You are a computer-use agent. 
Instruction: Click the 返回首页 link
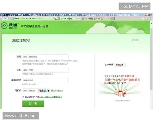pos(135,40)
